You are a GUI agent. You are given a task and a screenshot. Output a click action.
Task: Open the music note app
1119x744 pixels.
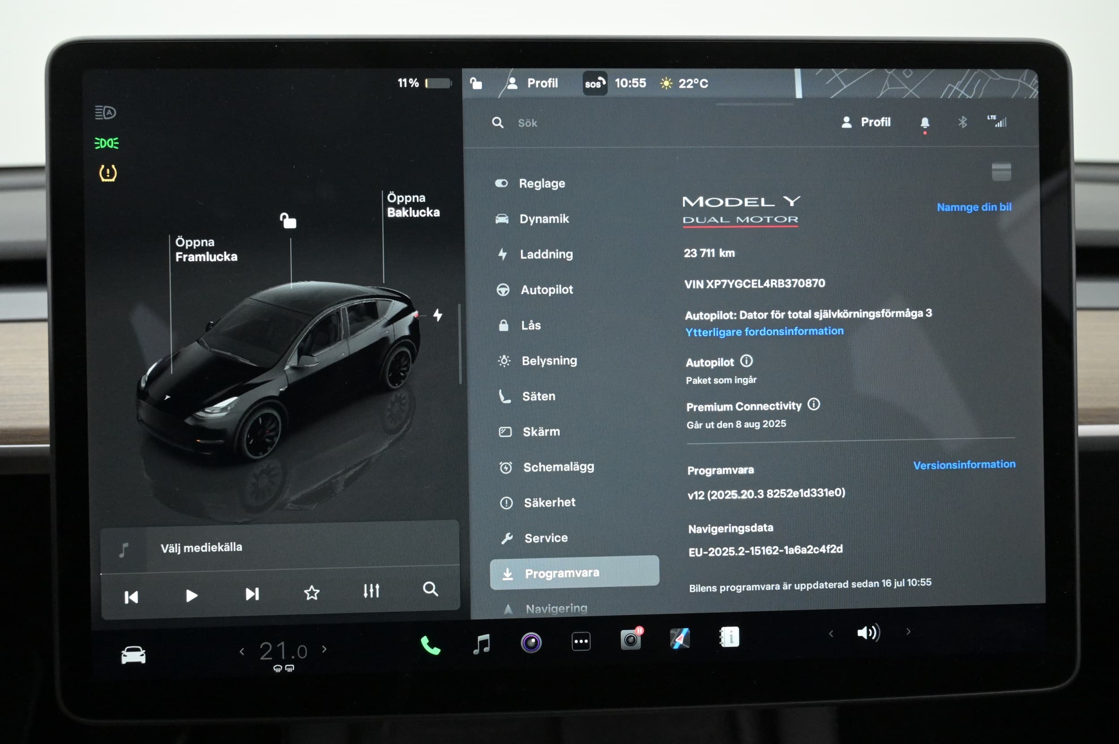pyautogui.click(x=482, y=644)
